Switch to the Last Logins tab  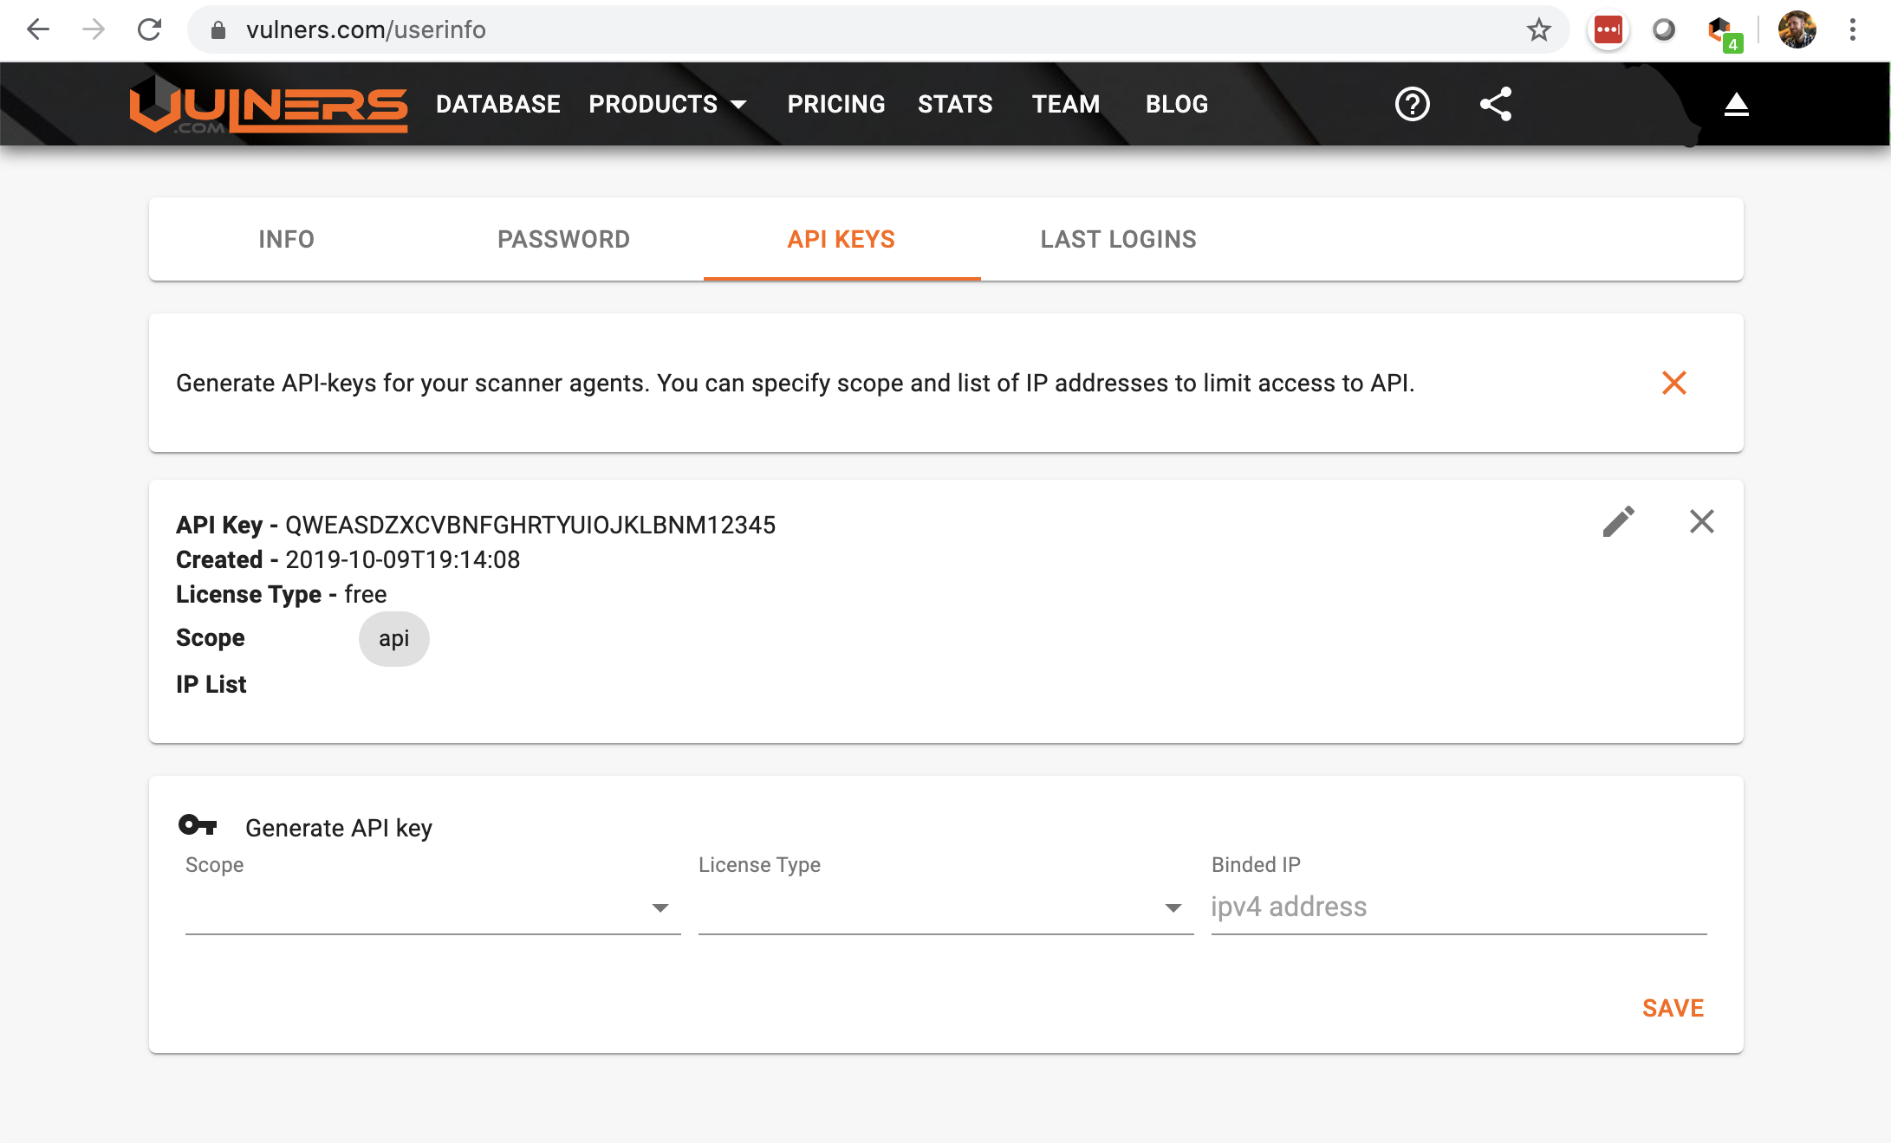(x=1118, y=239)
